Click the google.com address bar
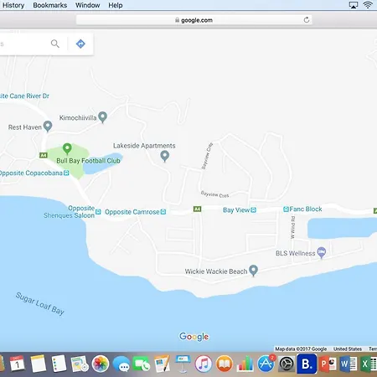Image resolution: width=377 pixels, height=377 pixels. point(194,20)
